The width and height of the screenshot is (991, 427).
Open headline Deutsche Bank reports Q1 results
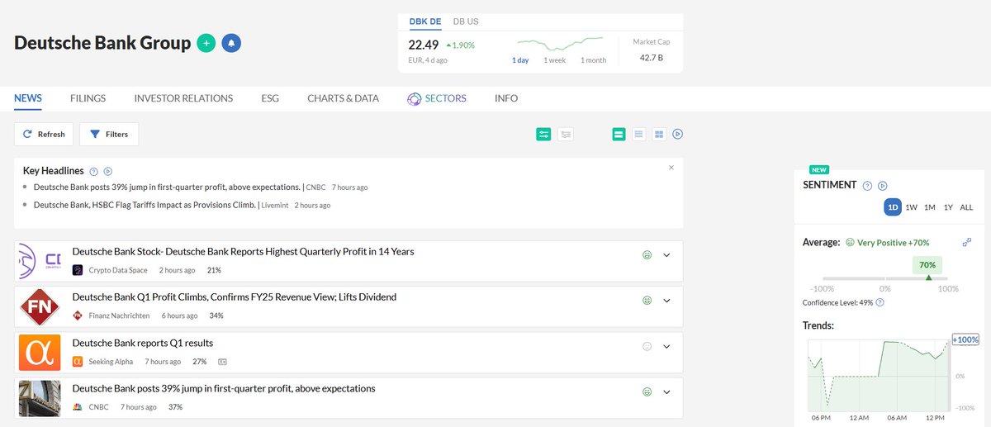coord(143,343)
